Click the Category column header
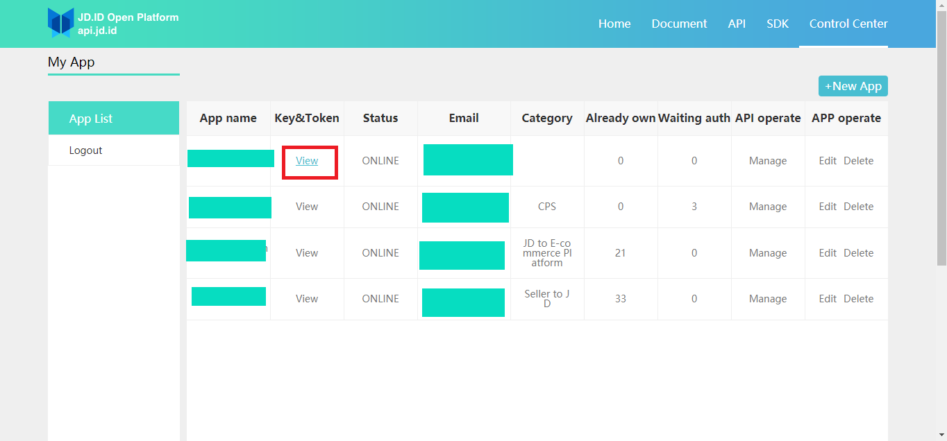Viewport: 947px width, 441px height. pyautogui.click(x=547, y=118)
